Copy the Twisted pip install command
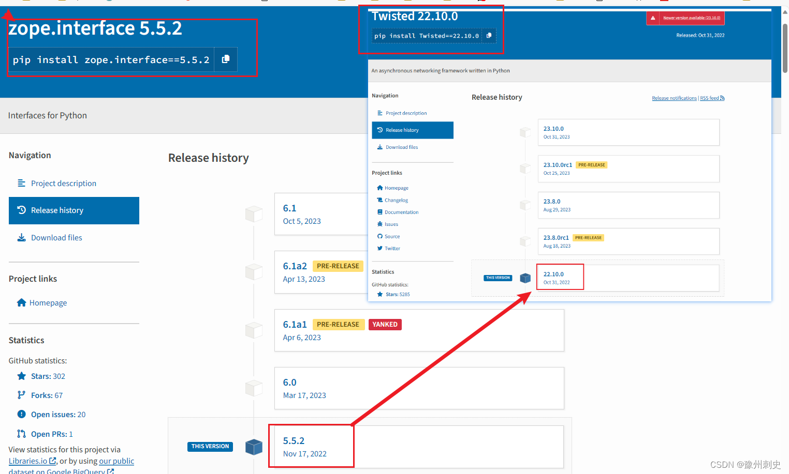Viewport: 789px width, 474px height. pos(489,36)
